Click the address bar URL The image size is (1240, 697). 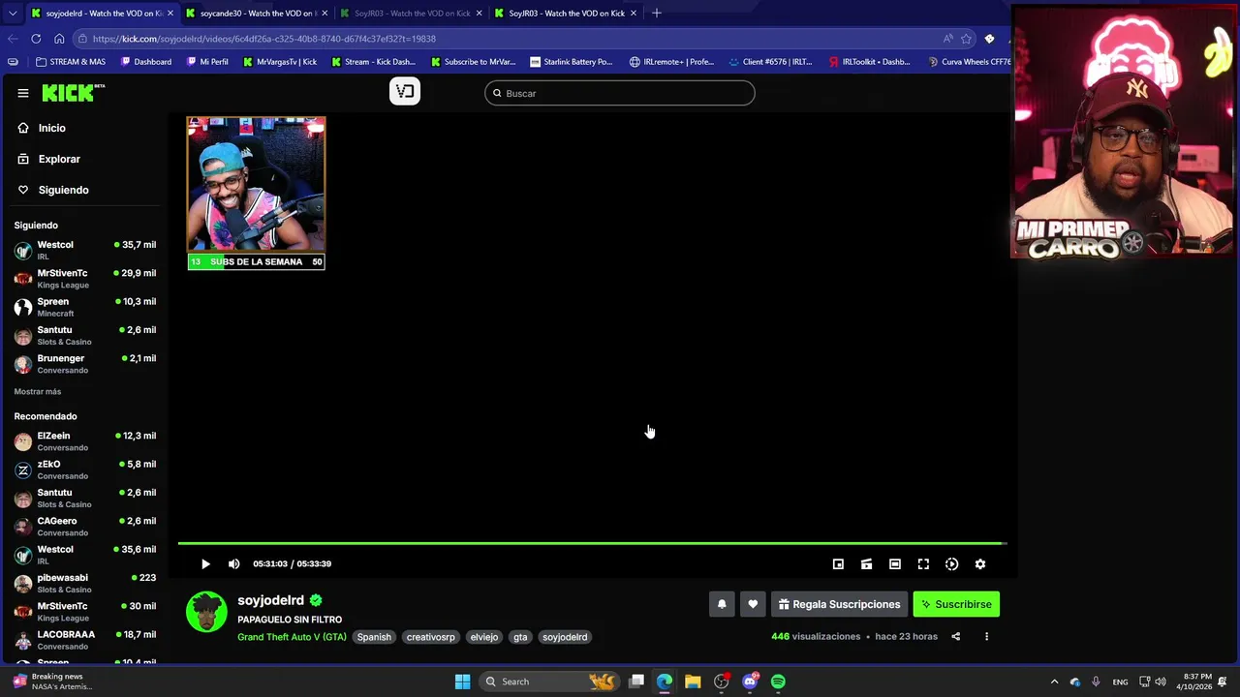tap(264, 39)
